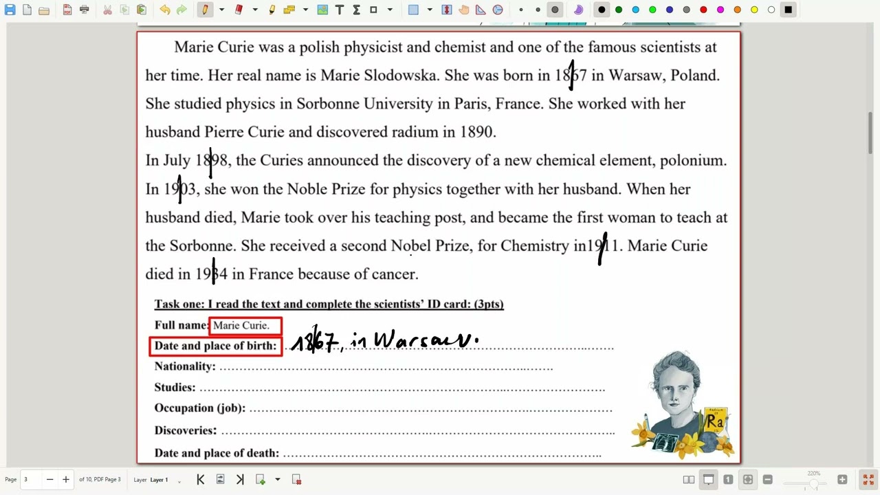The width and height of the screenshot is (880, 495).
Task: Open the selection tool type dropdown
Action: point(430,10)
